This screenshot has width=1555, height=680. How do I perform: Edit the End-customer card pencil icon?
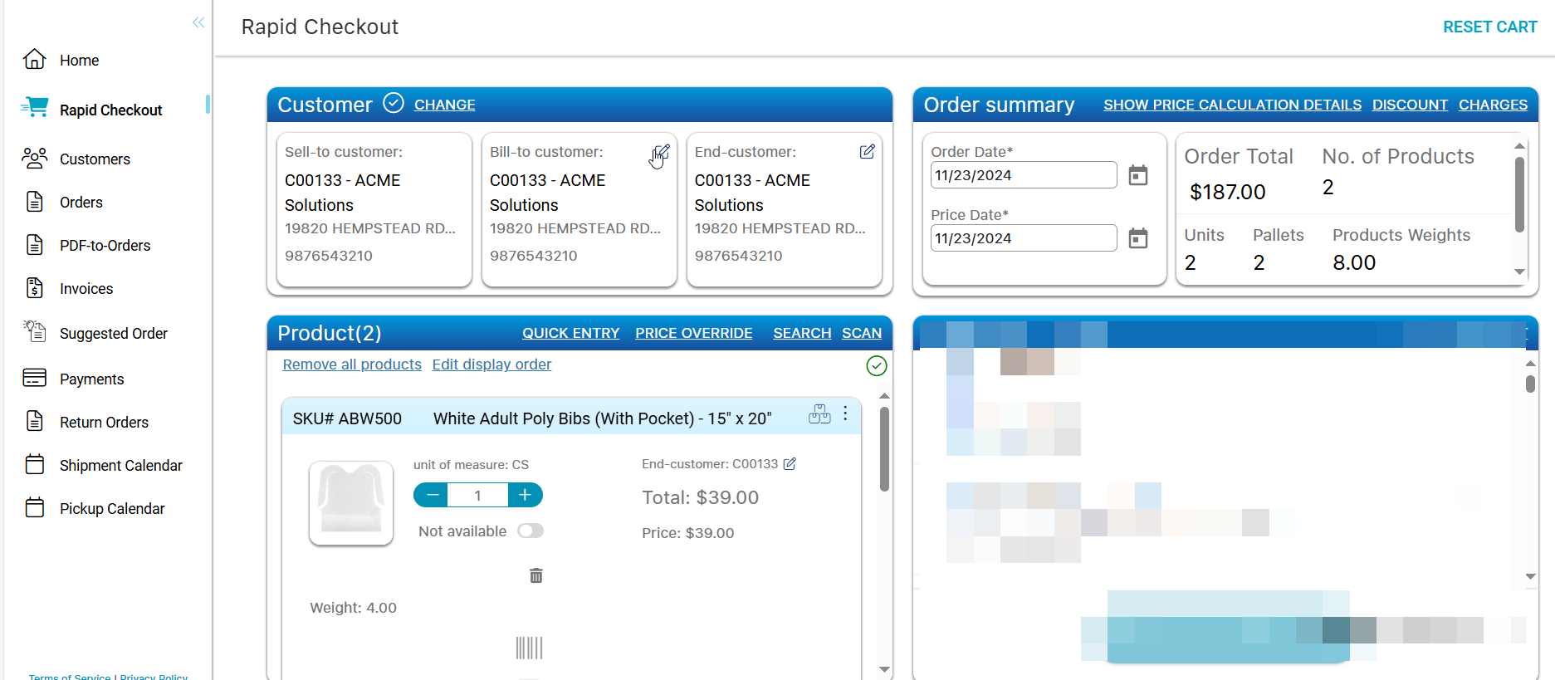867,152
